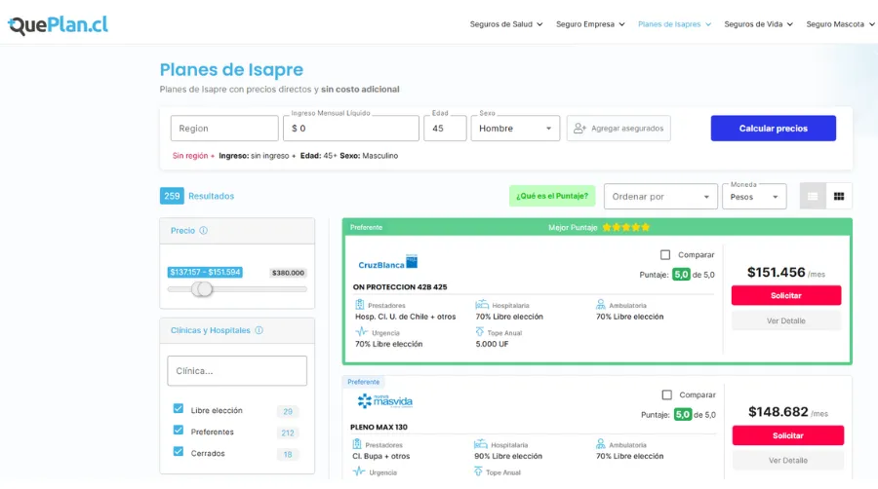Click the Nueva Masvida logo
The height and width of the screenshot is (489, 878).
tap(385, 400)
